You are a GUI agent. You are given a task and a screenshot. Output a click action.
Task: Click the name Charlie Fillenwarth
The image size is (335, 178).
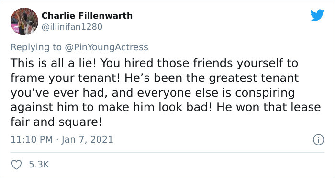click(x=87, y=16)
